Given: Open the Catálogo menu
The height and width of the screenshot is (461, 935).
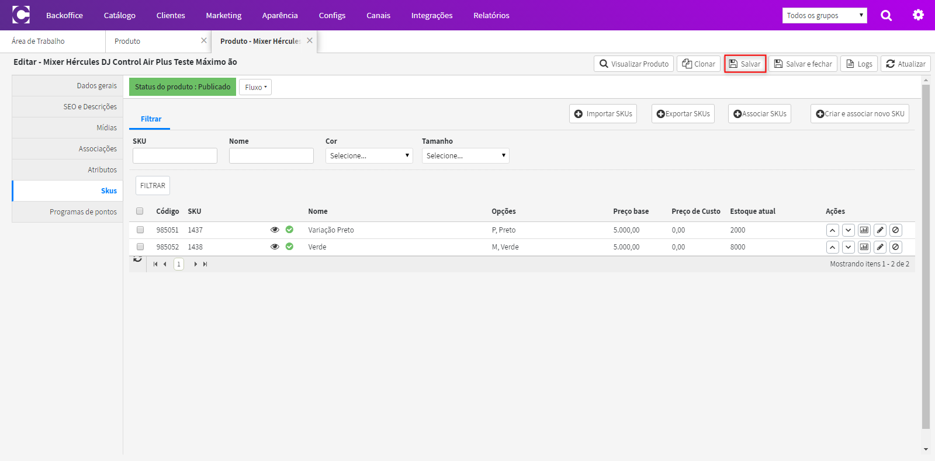Looking at the screenshot, I should click(120, 15).
